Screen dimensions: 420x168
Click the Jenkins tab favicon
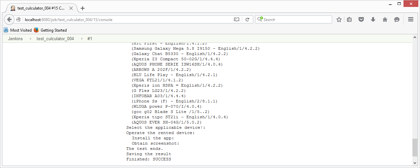(13, 8)
